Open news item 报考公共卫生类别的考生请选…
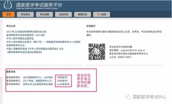The width and height of the screenshot is (172, 106). click(39, 84)
